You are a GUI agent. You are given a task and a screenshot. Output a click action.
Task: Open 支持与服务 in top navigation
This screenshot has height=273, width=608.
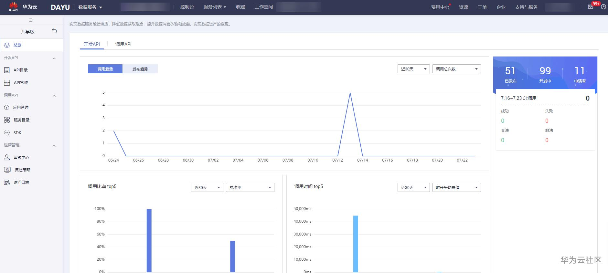(526, 7)
